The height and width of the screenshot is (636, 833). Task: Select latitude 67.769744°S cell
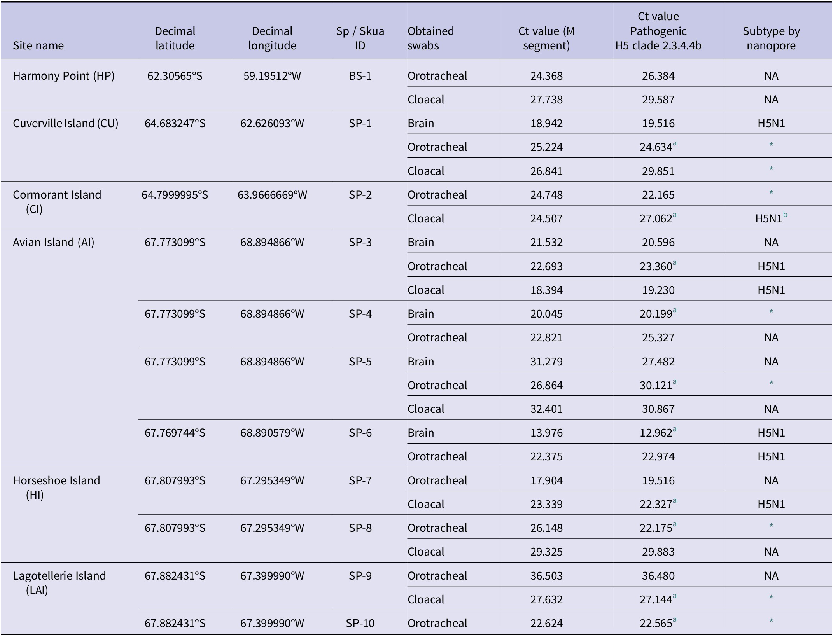175,433
